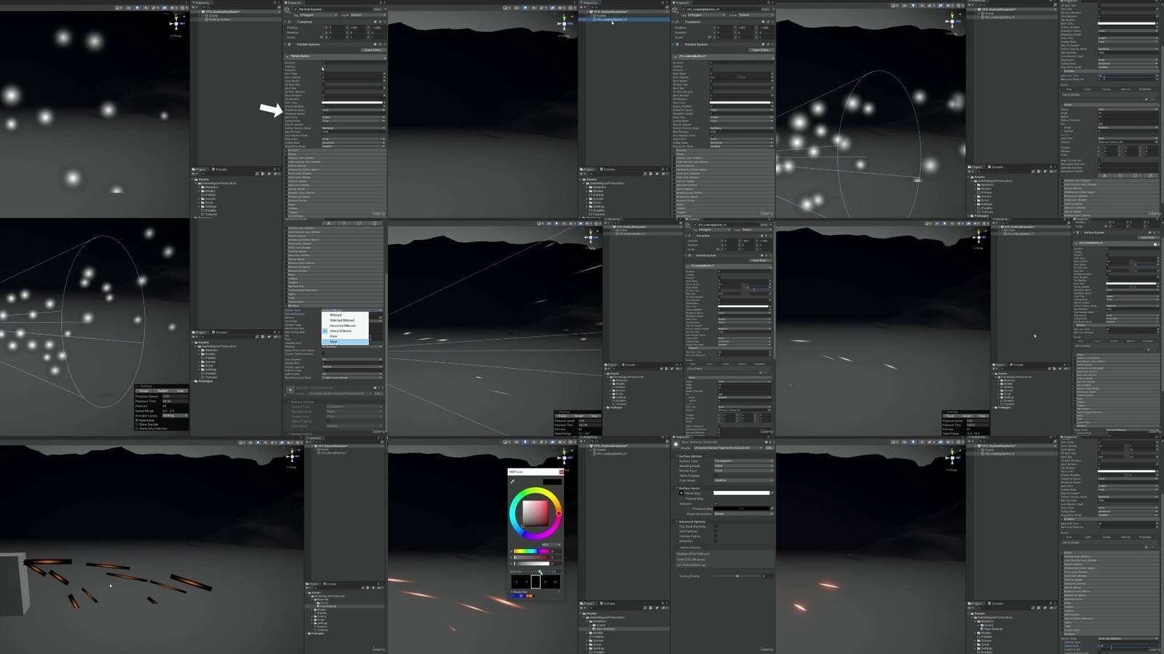1164x654 pixels.
Task: Open the HSV mode dropdown in HDR Color
Action: click(x=551, y=544)
